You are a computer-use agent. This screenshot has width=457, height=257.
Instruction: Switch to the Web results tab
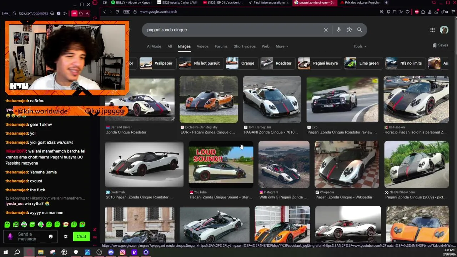(266, 46)
